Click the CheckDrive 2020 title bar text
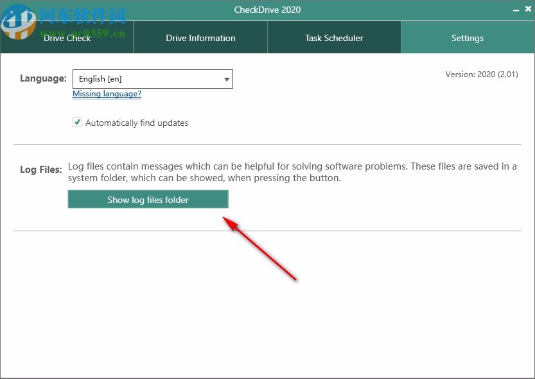 click(267, 10)
